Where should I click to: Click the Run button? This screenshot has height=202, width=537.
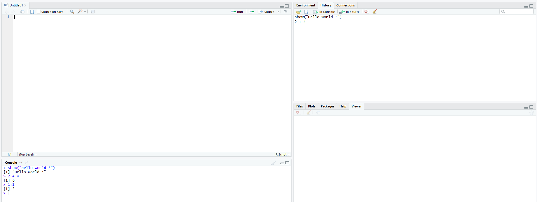pos(237,12)
